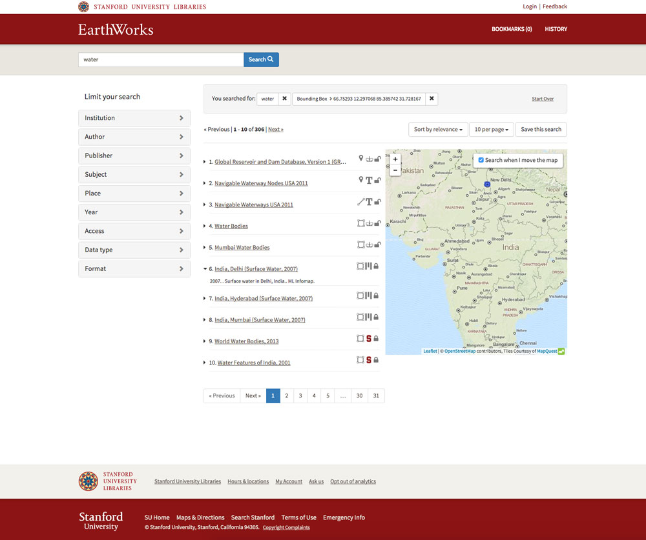Remove the Bounding Box filter
The image size is (646, 540).
[x=432, y=99]
